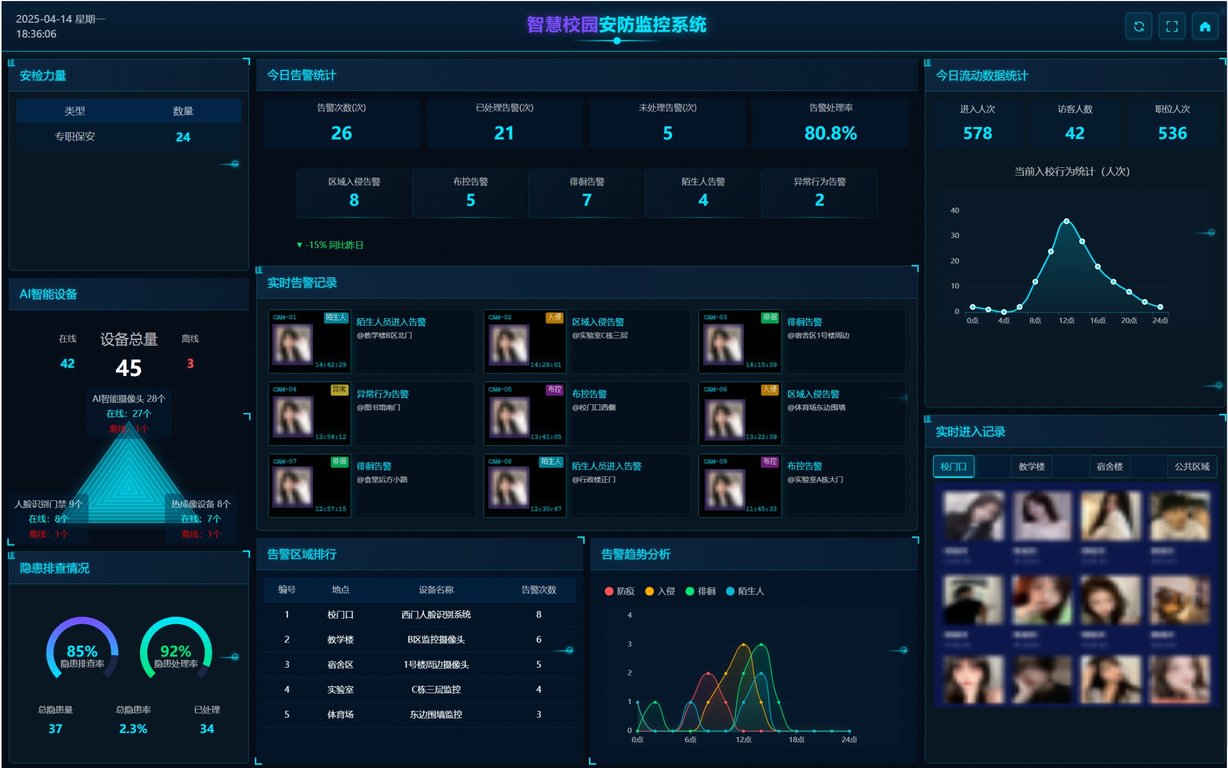Toggle the orange 入侵 legend marker
The width and height of the screenshot is (1228, 768).
pos(649,591)
